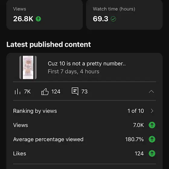Click the thumbs-up likes icon

click(x=45, y=92)
